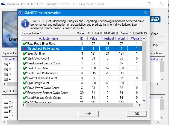Select the F:\ logical drive icon
The height and width of the screenshot is (125, 169).
coord(6,112)
